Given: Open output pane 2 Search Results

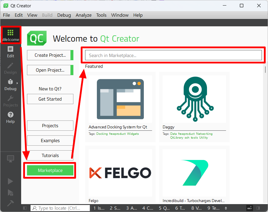Looking at the screenshot, I should click(x=115, y=208).
